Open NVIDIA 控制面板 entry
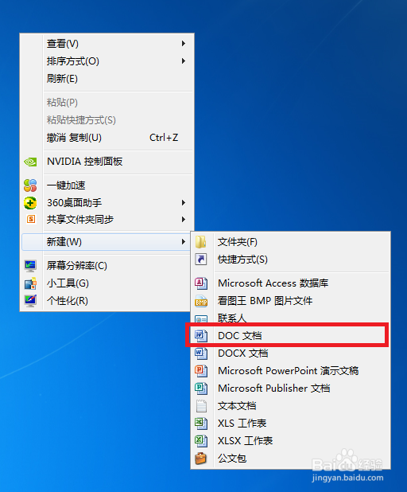Viewport: 407px width, 492px height. pos(107,162)
